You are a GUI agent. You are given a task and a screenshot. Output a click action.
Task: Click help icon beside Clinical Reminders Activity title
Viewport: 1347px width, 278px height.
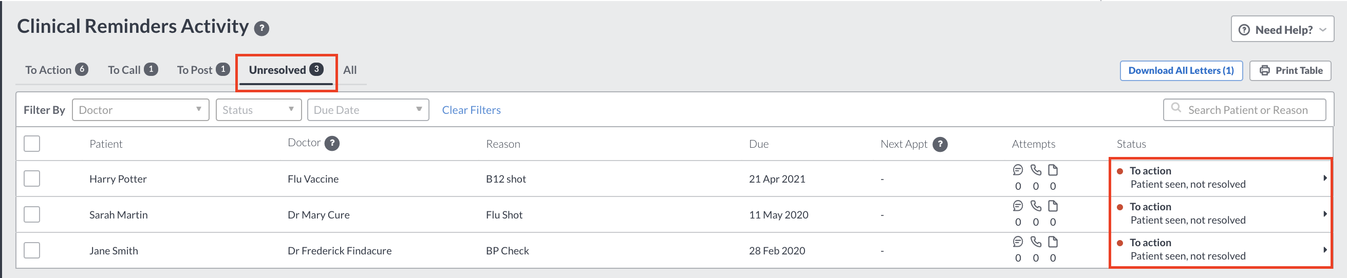pyautogui.click(x=261, y=28)
